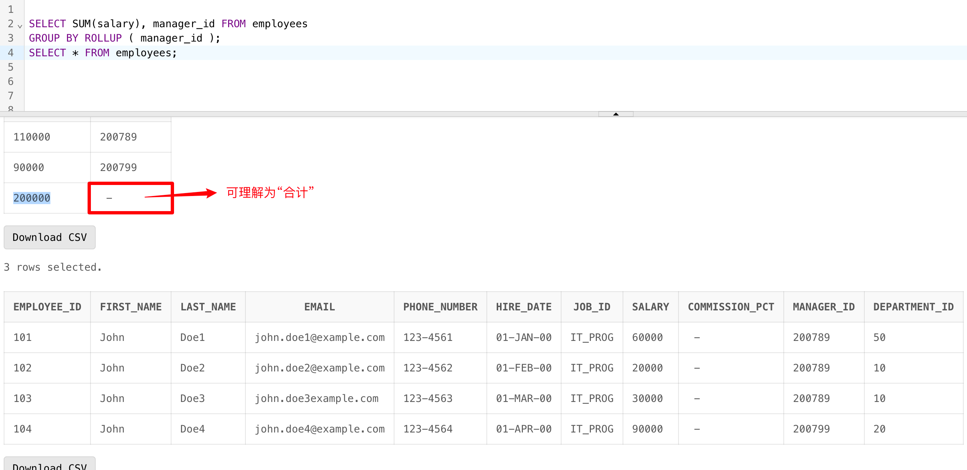This screenshot has height=470, width=967.
Task: Click the EMPLOYEE_ID column header
Action: (x=47, y=307)
